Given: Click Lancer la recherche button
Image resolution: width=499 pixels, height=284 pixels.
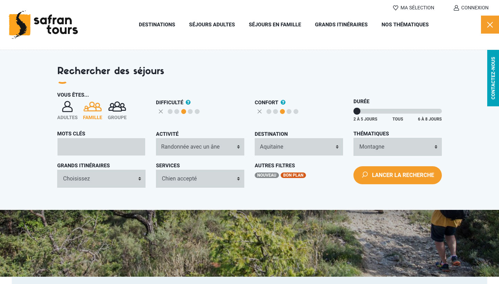Looking at the screenshot, I should pyautogui.click(x=397, y=175).
